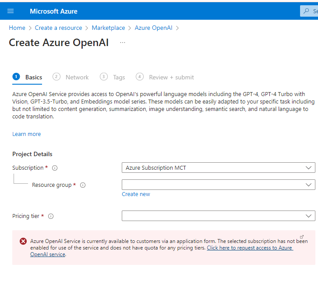Click the Subscription field label

(x=28, y=168)
